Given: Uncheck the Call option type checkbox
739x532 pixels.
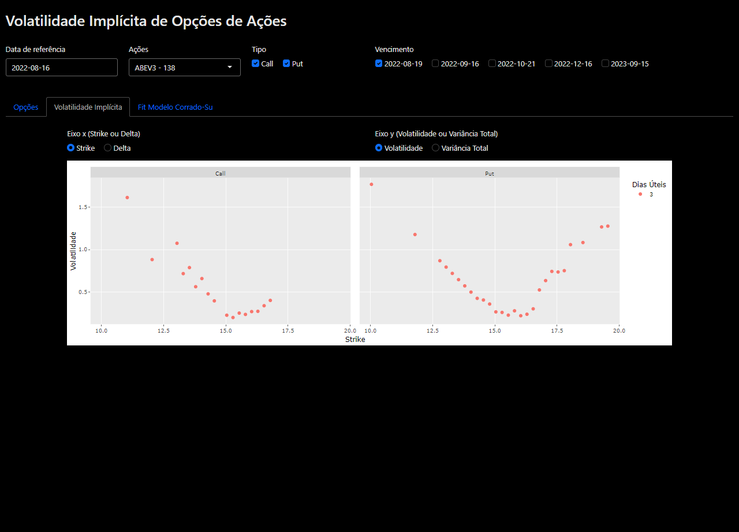Looking at the screenshot, I should 256,64.
